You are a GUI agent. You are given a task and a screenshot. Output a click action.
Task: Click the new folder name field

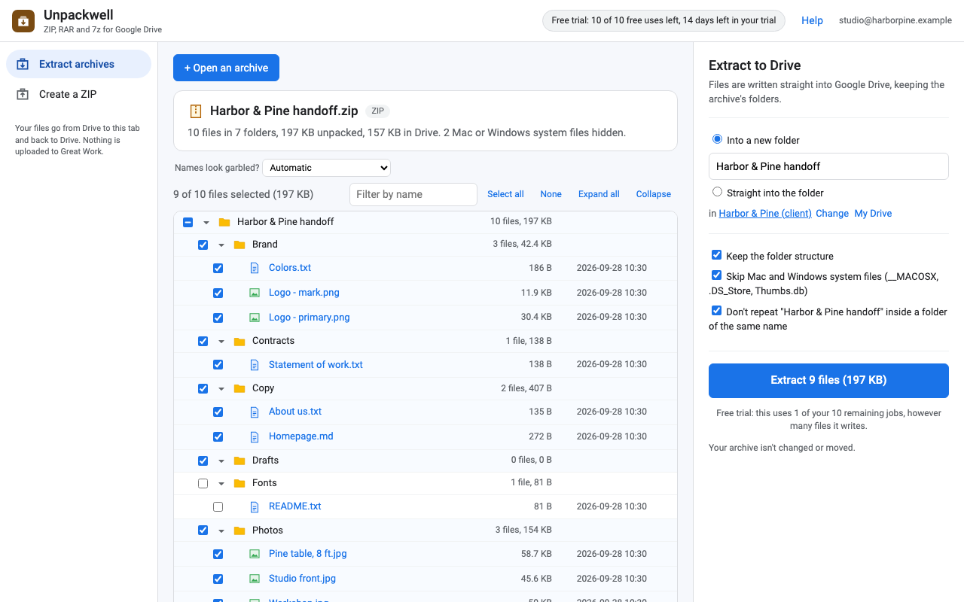tap(828, 166)
